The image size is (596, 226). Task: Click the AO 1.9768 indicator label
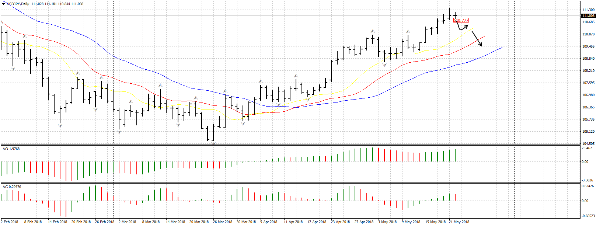(11, 149)
